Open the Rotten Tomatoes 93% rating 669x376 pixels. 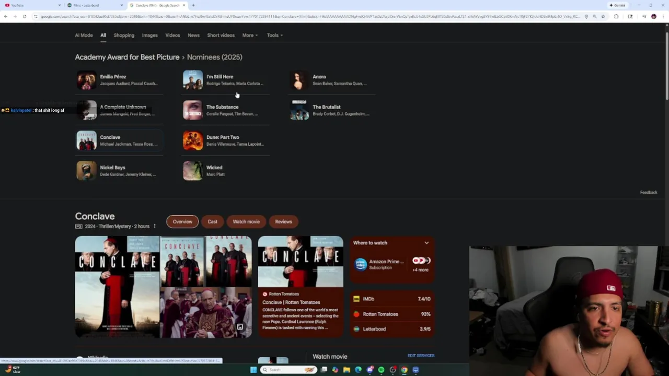(392, 314)
